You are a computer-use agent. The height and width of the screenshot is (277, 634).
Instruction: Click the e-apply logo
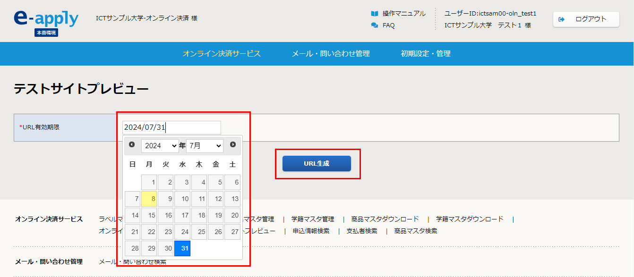[x=46, y=19]
